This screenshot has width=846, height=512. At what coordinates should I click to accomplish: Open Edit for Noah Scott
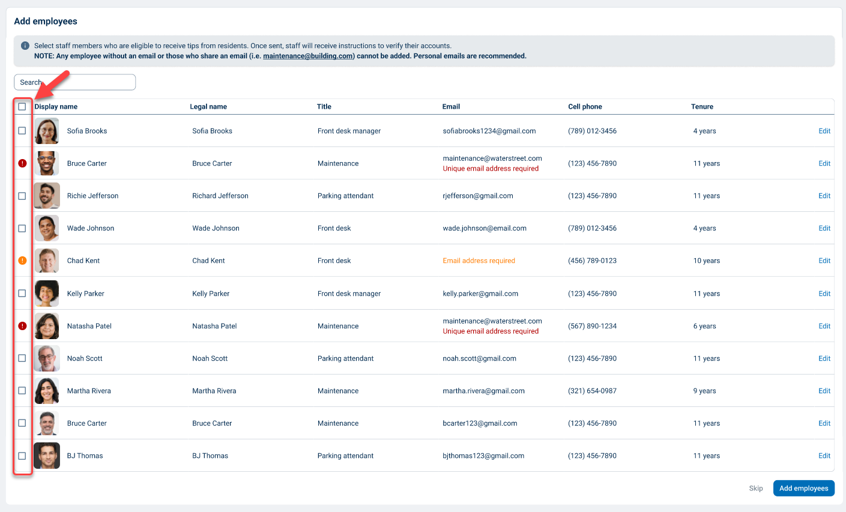[824, 358]
